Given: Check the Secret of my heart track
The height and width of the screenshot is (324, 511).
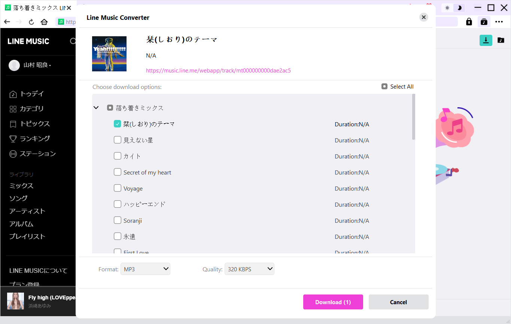Looking at the screenshot, I should 117,172.
